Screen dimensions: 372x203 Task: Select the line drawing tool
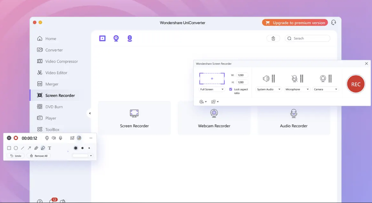tap(22, 148)
